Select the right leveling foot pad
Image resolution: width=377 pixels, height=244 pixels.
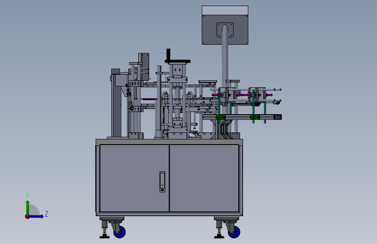coord(219,237)
